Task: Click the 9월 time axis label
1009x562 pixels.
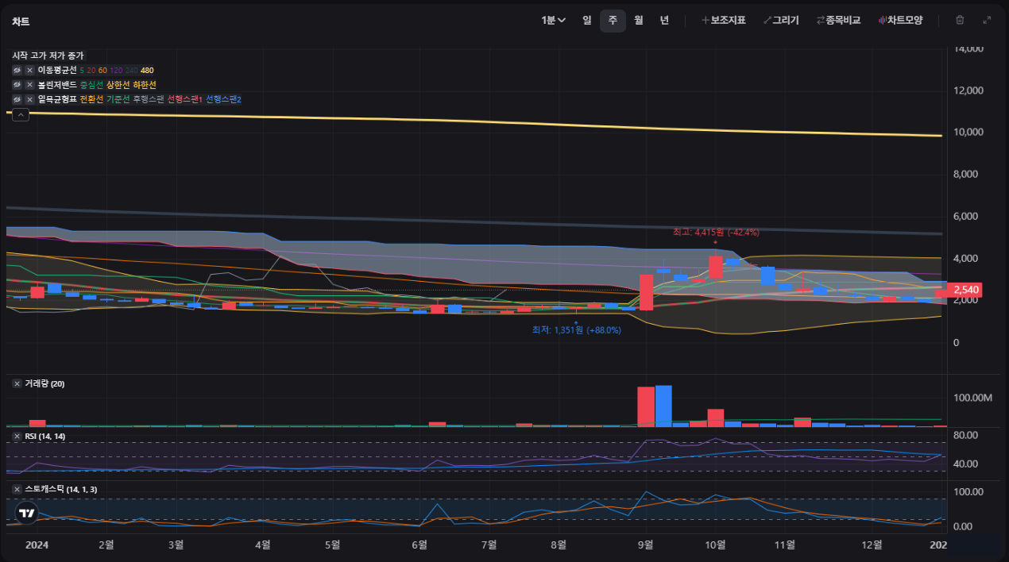Action: (645, 545)
